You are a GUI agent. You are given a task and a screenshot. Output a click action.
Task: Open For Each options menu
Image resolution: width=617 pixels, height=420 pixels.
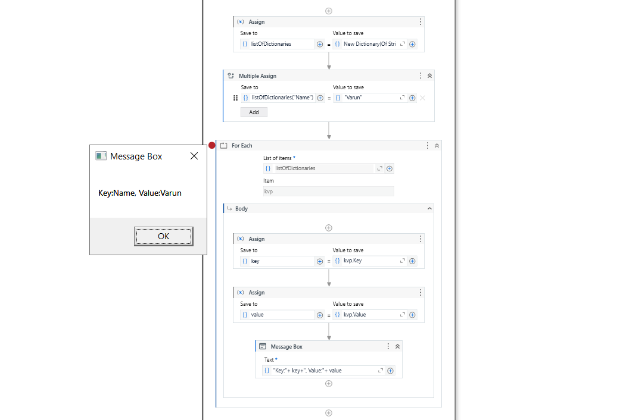click(x=428, y=145)
